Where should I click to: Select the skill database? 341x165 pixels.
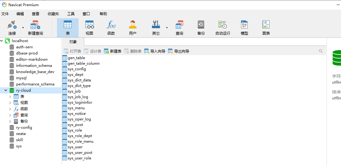click(x=19, y=140)
